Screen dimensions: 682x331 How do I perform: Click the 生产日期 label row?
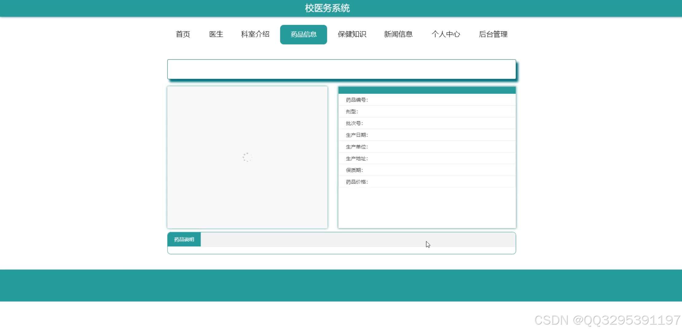pyautogui.click(x=427, y=135)
